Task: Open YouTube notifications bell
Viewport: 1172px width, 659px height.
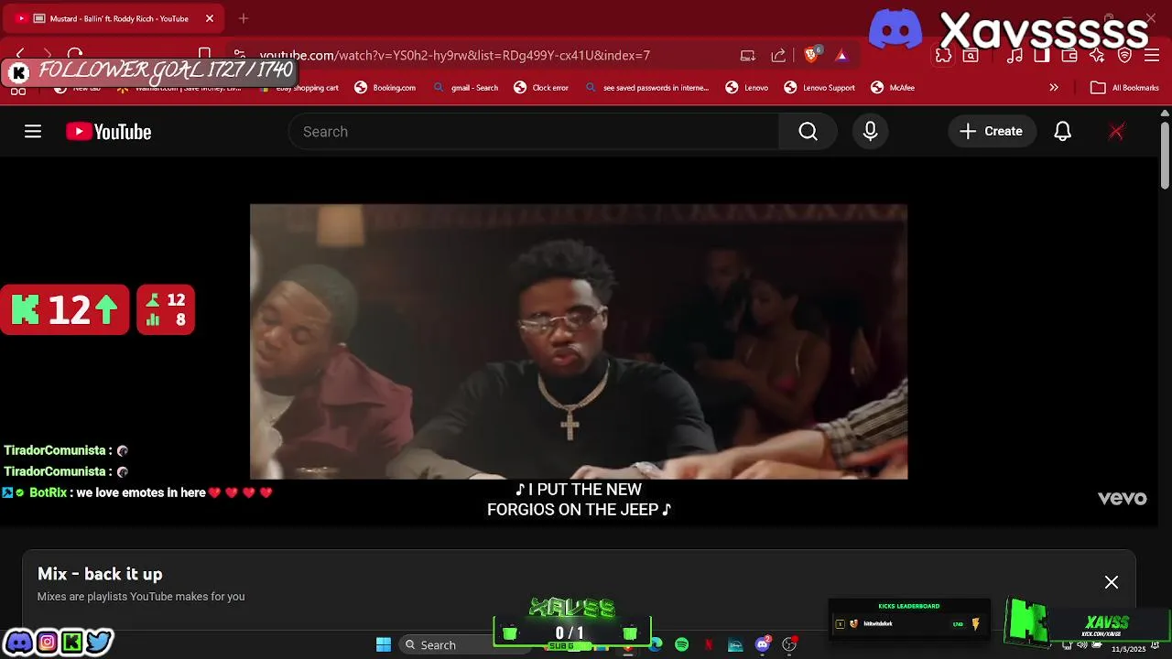Action: [1062, 132]
